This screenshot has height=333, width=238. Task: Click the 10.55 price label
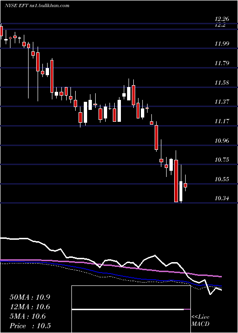pos(222,179)
